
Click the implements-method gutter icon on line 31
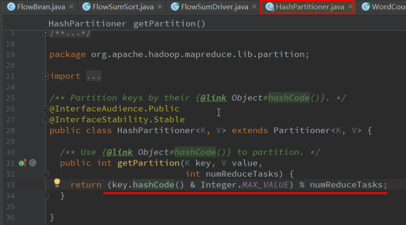[22, 163]
